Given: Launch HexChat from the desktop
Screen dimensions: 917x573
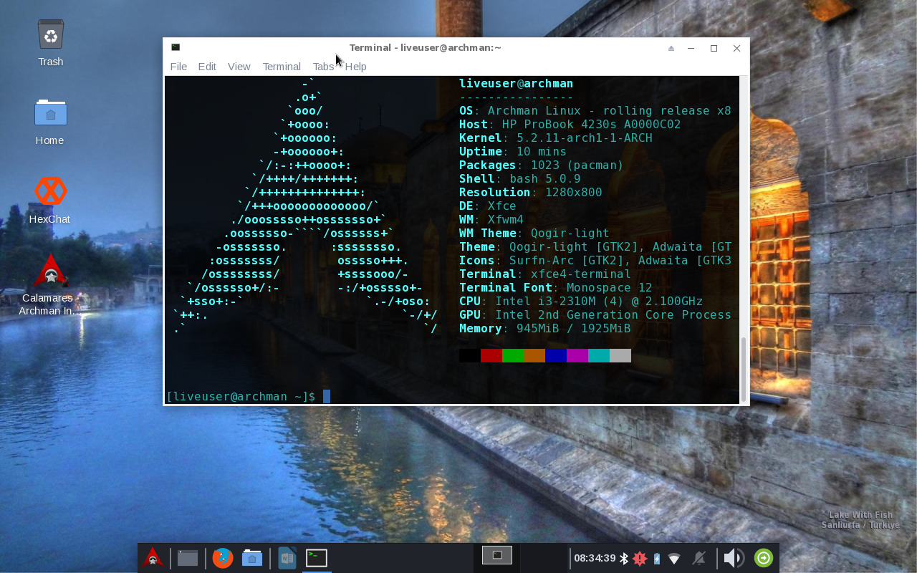Looking at the screenshot, I should pos(49,191).
